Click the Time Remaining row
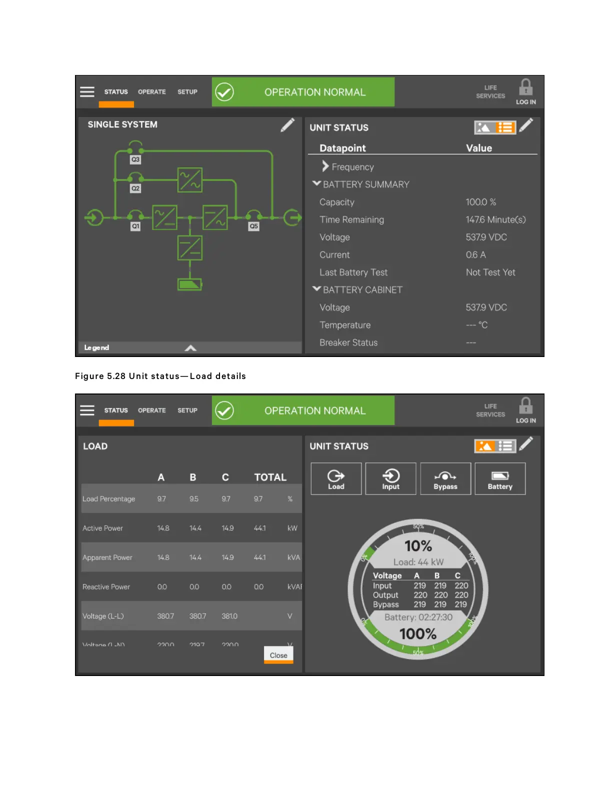 click(422, 219)
